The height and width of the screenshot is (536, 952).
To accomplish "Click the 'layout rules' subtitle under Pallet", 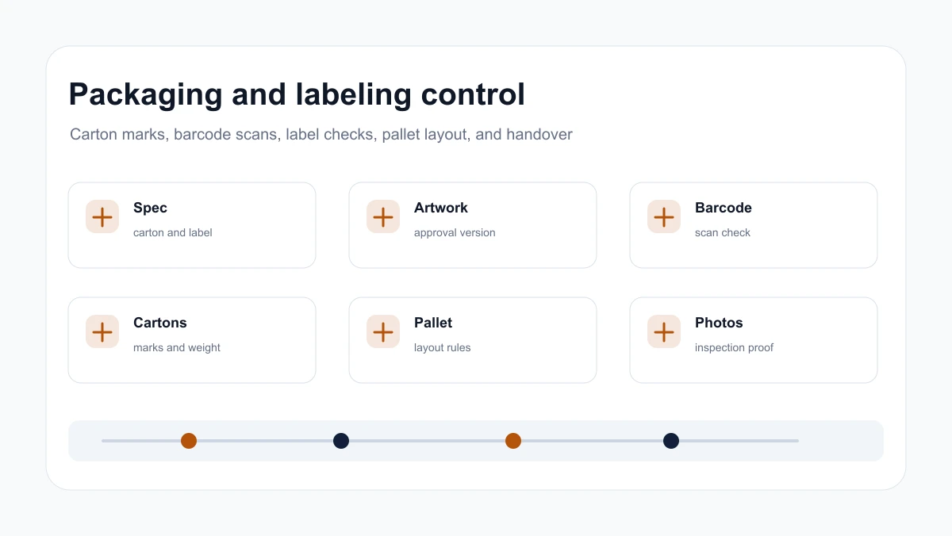I will click(443, 347).
